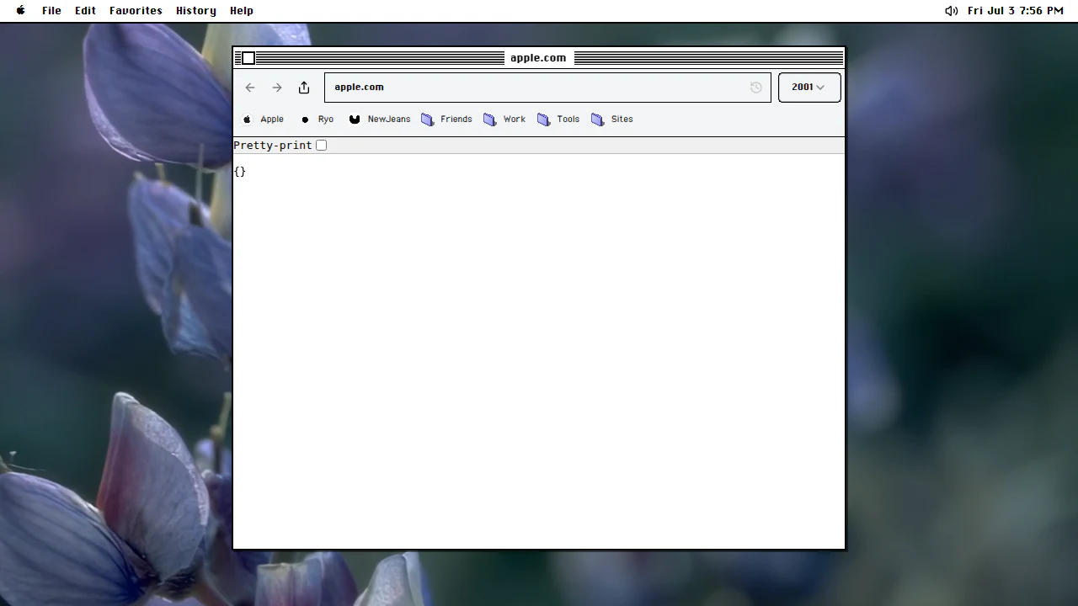
Task: Open the Ryo bookmark
Action: 318,120
